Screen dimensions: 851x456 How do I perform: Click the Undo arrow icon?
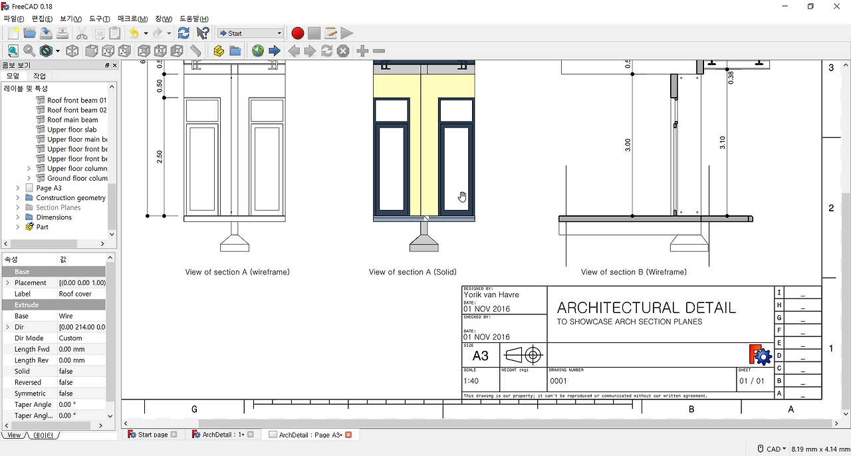[x=134, y=33]
